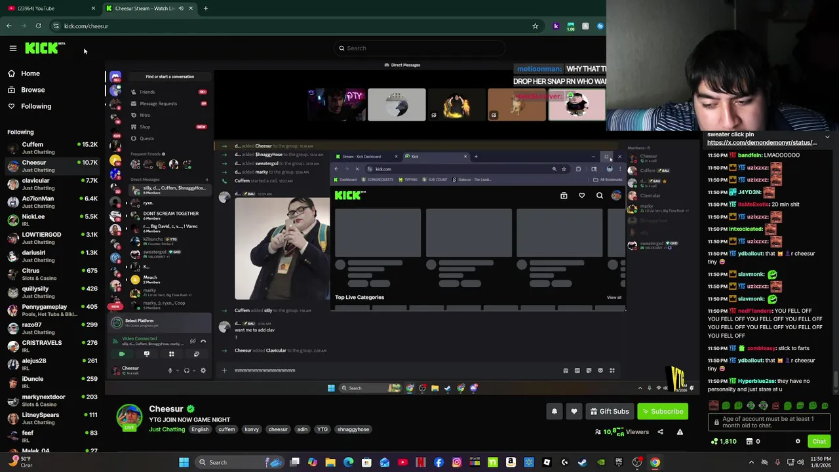The width and height of the screenshot is (839, 472).
Task: Show hidden system tray icons
Action: tap(751, 462)
